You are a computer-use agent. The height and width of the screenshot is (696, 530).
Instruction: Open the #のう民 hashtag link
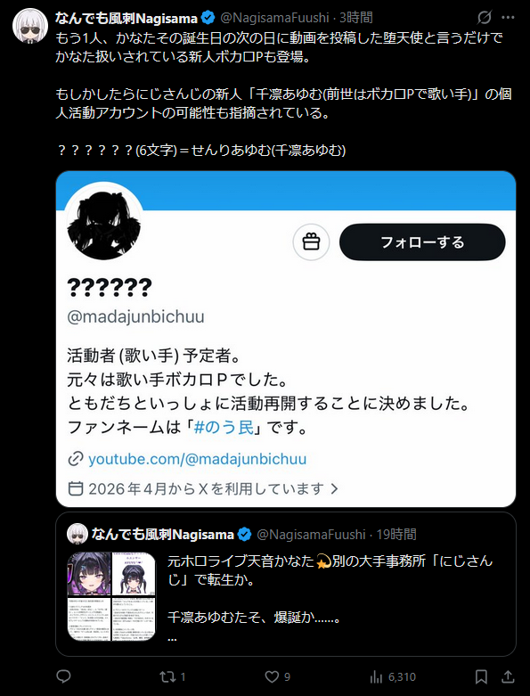point(224,428)
